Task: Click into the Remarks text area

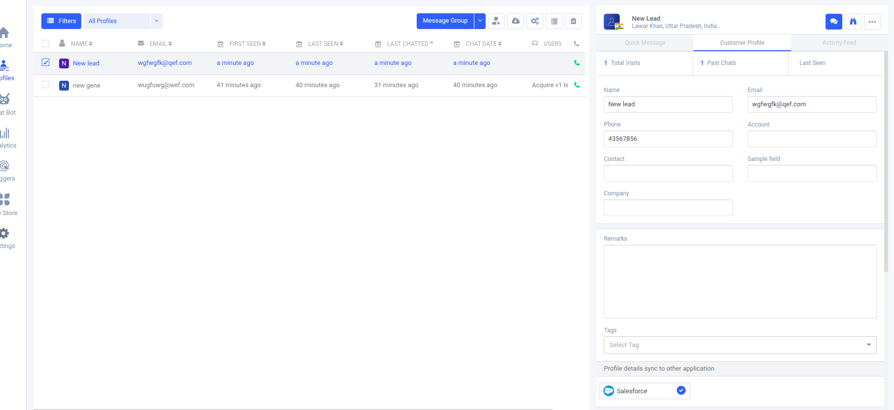Action: 740,282
